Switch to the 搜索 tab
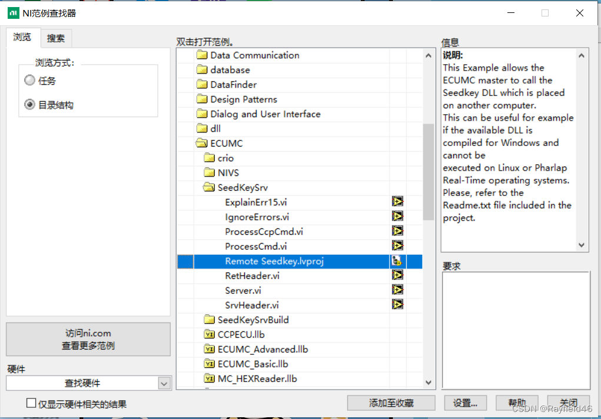Image resolution: width=601 pixels, height=419 pixels. (x=56, y=37)
